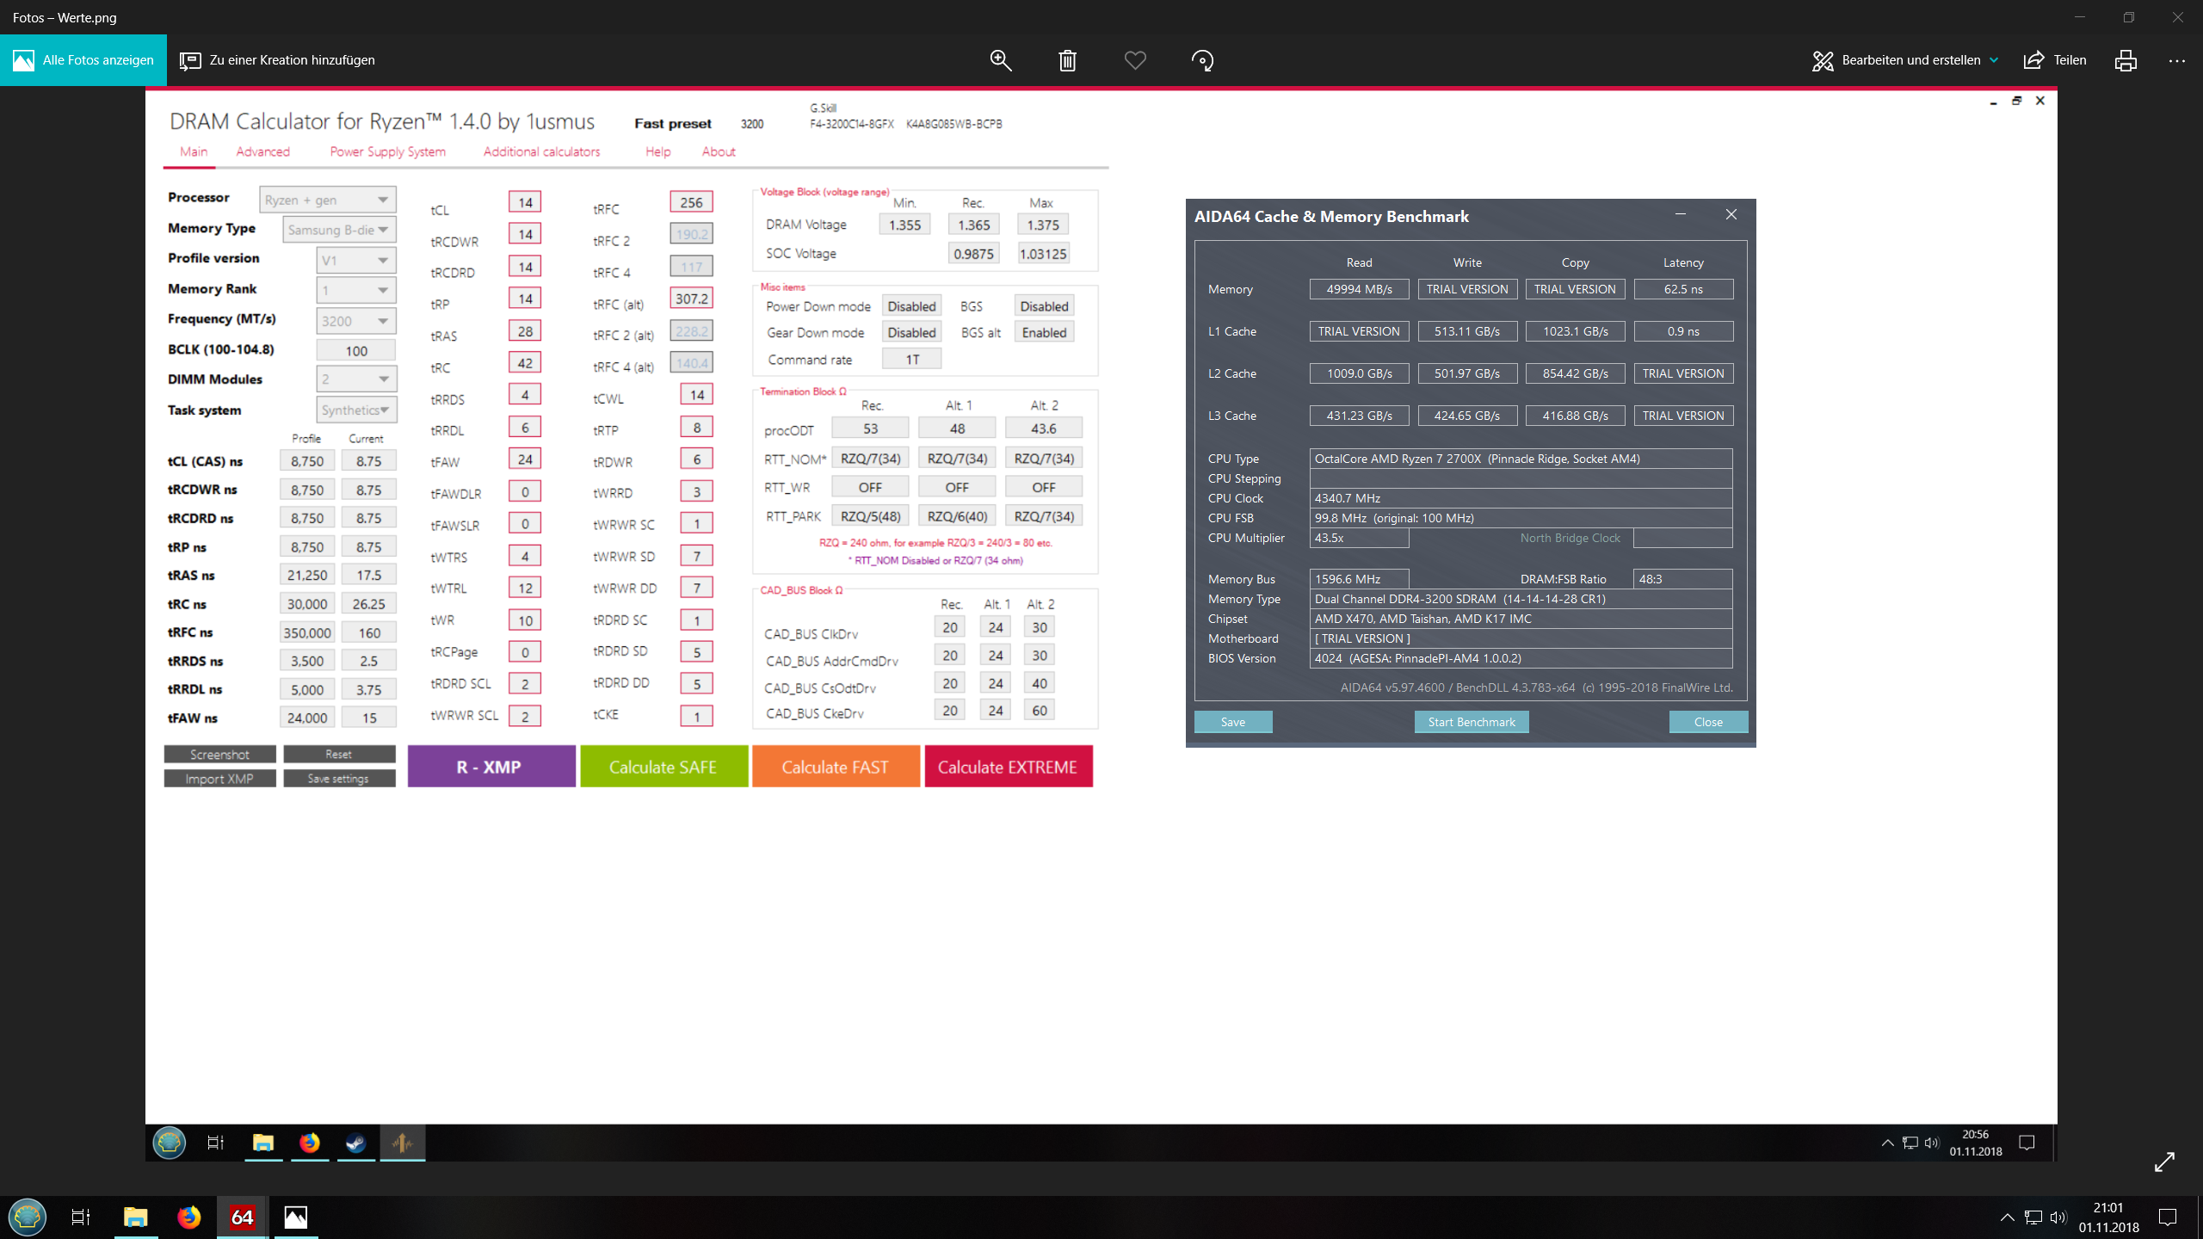Mark photo as favorite with heart icon
Screen dimensions: 2203x1239
1135,60
